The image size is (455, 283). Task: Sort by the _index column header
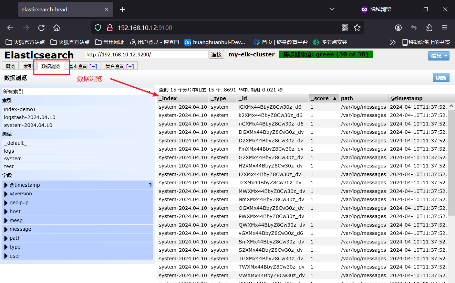point(183,98)
